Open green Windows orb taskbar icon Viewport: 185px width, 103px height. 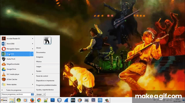(x=19, y=100)
